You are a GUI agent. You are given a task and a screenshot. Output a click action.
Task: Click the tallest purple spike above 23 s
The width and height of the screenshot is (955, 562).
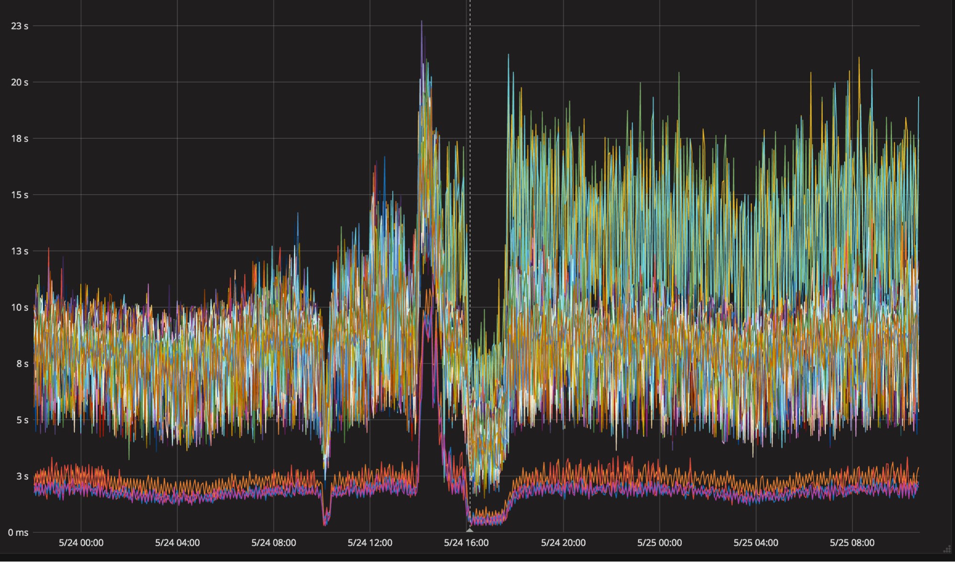pyautogui.click(x=421, y=23)
